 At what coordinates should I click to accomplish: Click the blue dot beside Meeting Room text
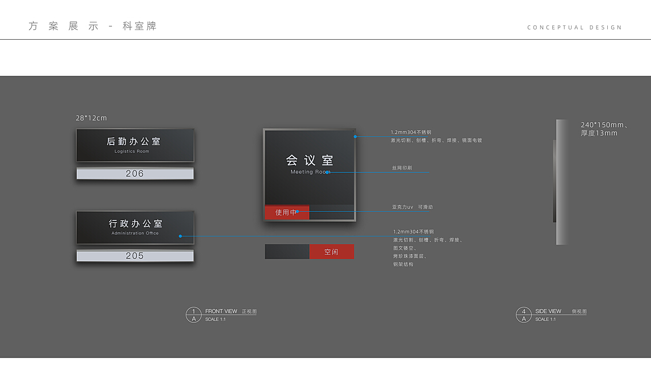tap(327, 172)
